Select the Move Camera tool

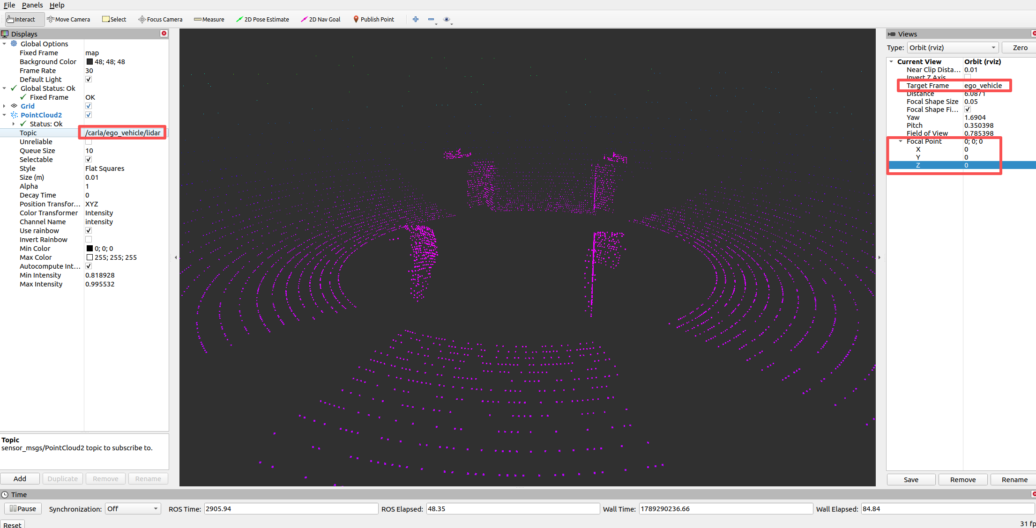coord(68,19)
